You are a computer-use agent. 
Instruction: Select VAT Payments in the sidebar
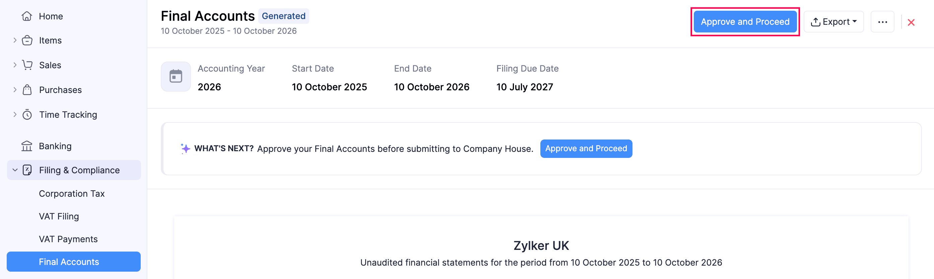click(x=68, y=239)
